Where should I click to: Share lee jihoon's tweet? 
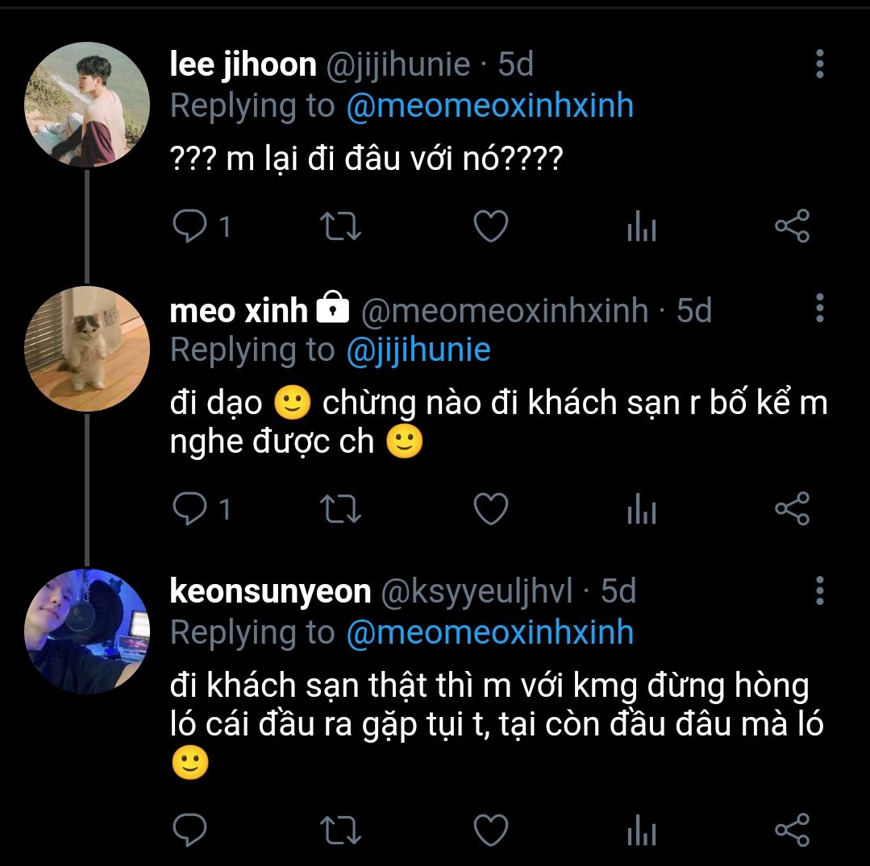792,226
